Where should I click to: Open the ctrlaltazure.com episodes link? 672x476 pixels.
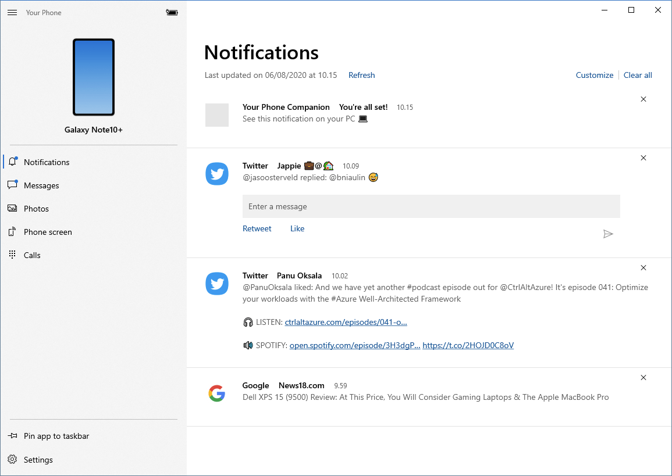(346, 323)
